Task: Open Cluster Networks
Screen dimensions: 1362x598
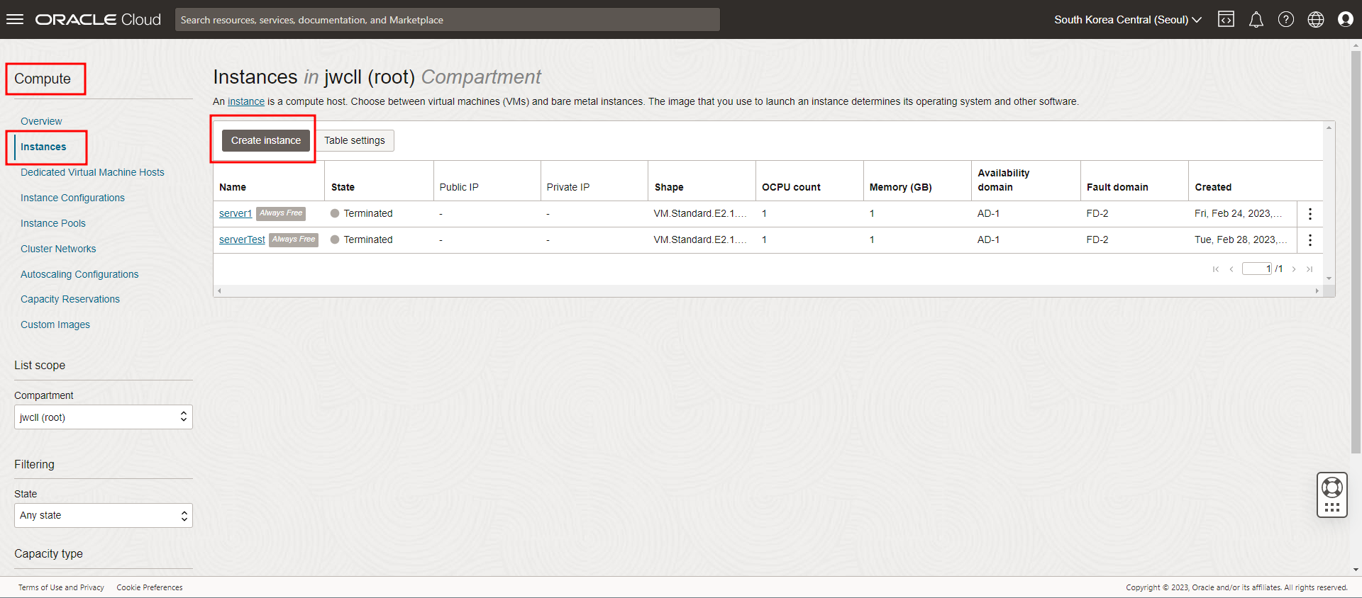Action: (x=58, y=249)
